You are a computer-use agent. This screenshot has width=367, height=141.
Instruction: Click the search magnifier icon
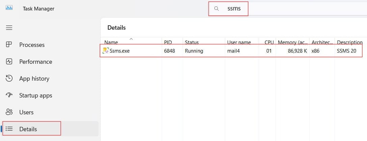(216, 9)
